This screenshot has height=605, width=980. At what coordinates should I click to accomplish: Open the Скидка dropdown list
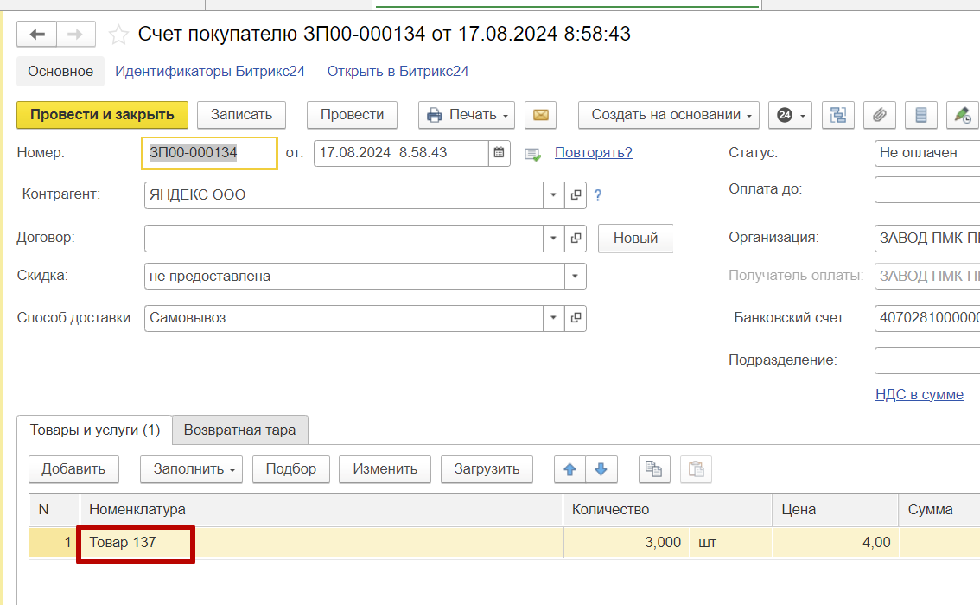[576, 277]
